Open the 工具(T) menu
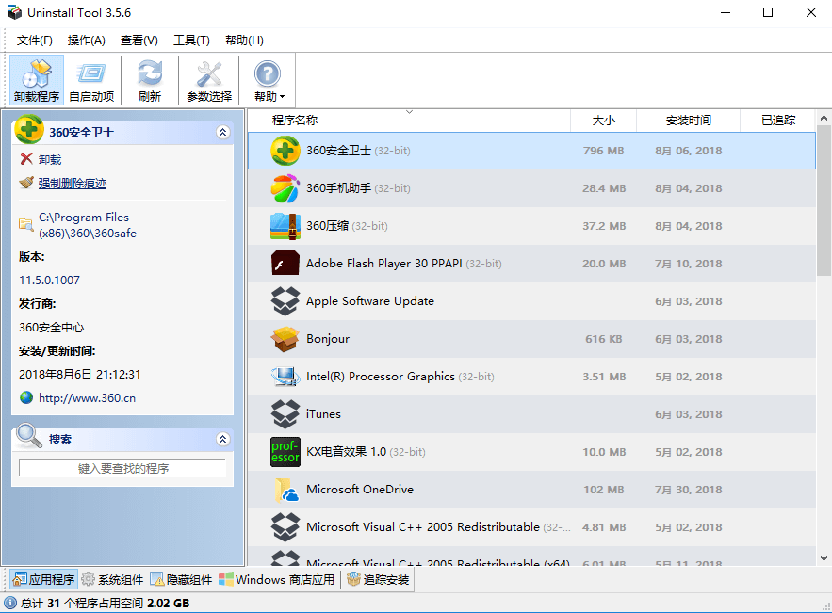Image resolution: width=832 pixels, height=613 pixels. pyautogui.click(x=191, y=40)
